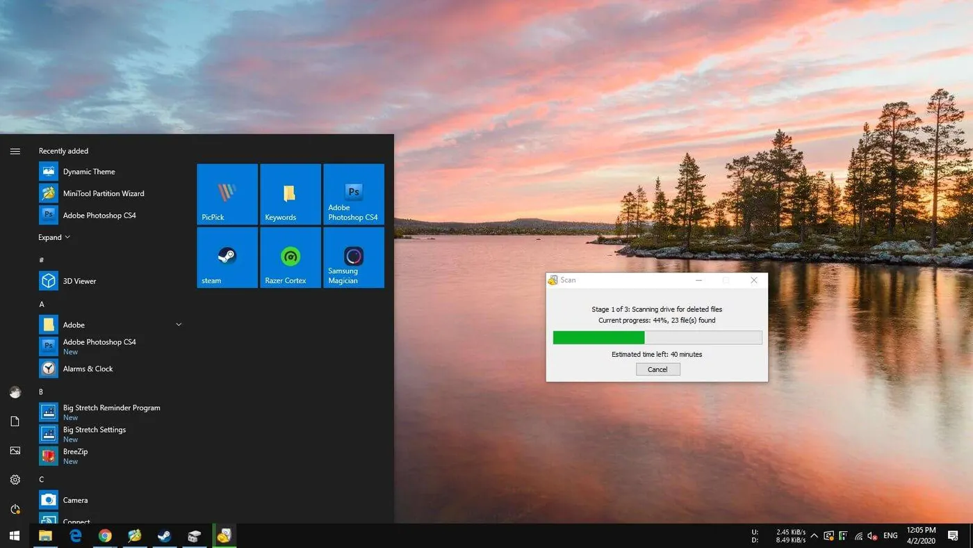Cancel the scan in Scan dialog
The height and width of the screenshot is (548, 973).
657,369
